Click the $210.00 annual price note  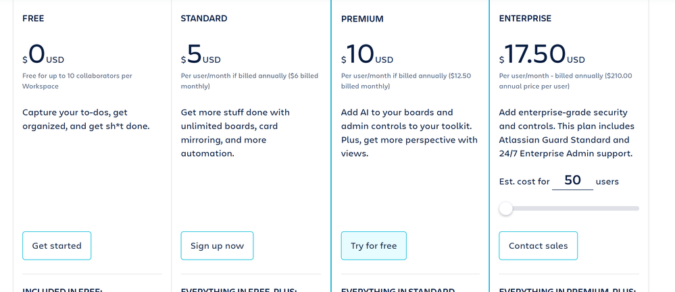click(x=566, y=81)
